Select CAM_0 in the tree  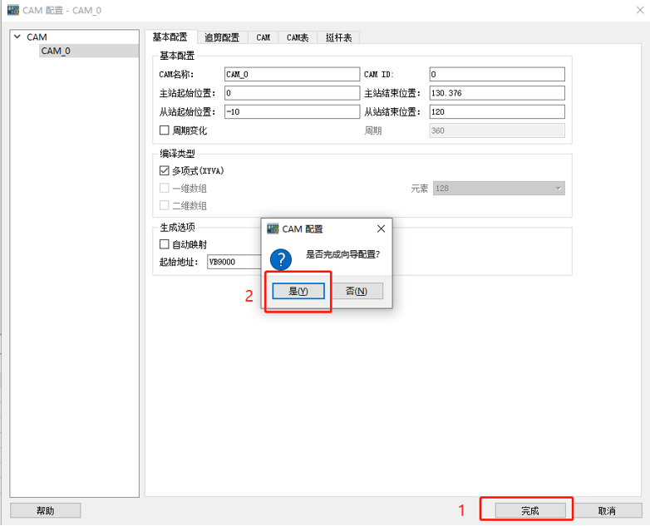coord(56,51)
